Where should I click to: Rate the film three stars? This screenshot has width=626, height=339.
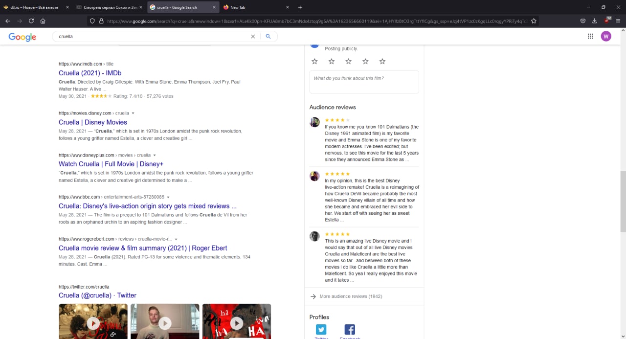[348, 61]
